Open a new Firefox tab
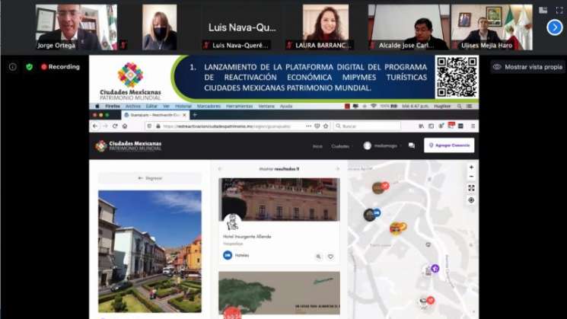This screenshot has width=567, height=319. coord(195,115)
